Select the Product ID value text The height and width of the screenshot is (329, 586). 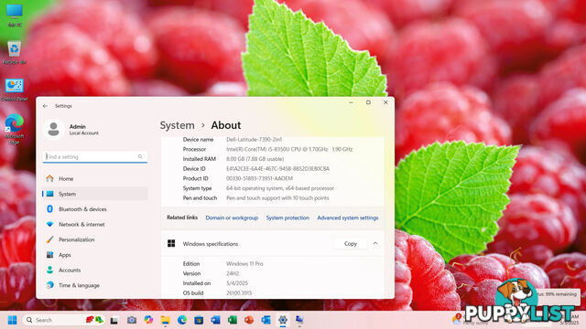click(x=259, y=178)
